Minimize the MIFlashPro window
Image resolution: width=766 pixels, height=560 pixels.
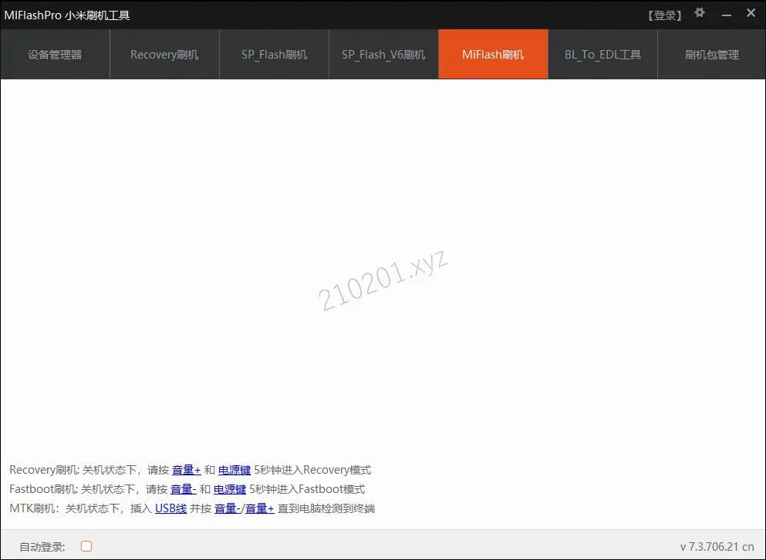[727, 15]
